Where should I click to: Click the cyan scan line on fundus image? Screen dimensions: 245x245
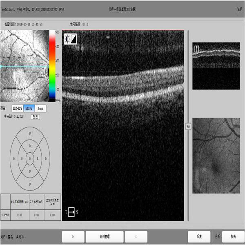point(24,66)
